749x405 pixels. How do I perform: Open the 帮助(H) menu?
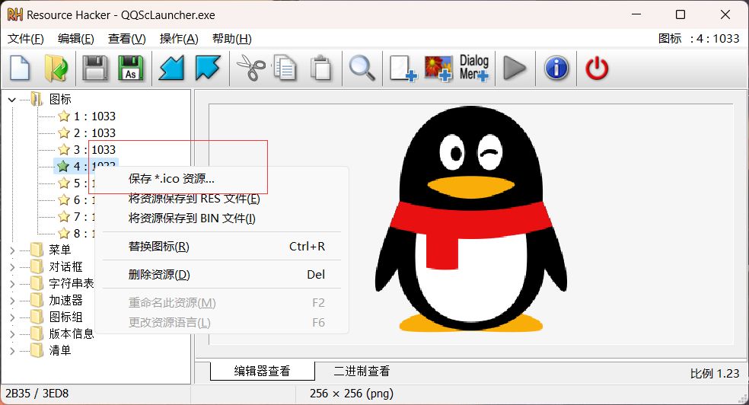point(231,38)
